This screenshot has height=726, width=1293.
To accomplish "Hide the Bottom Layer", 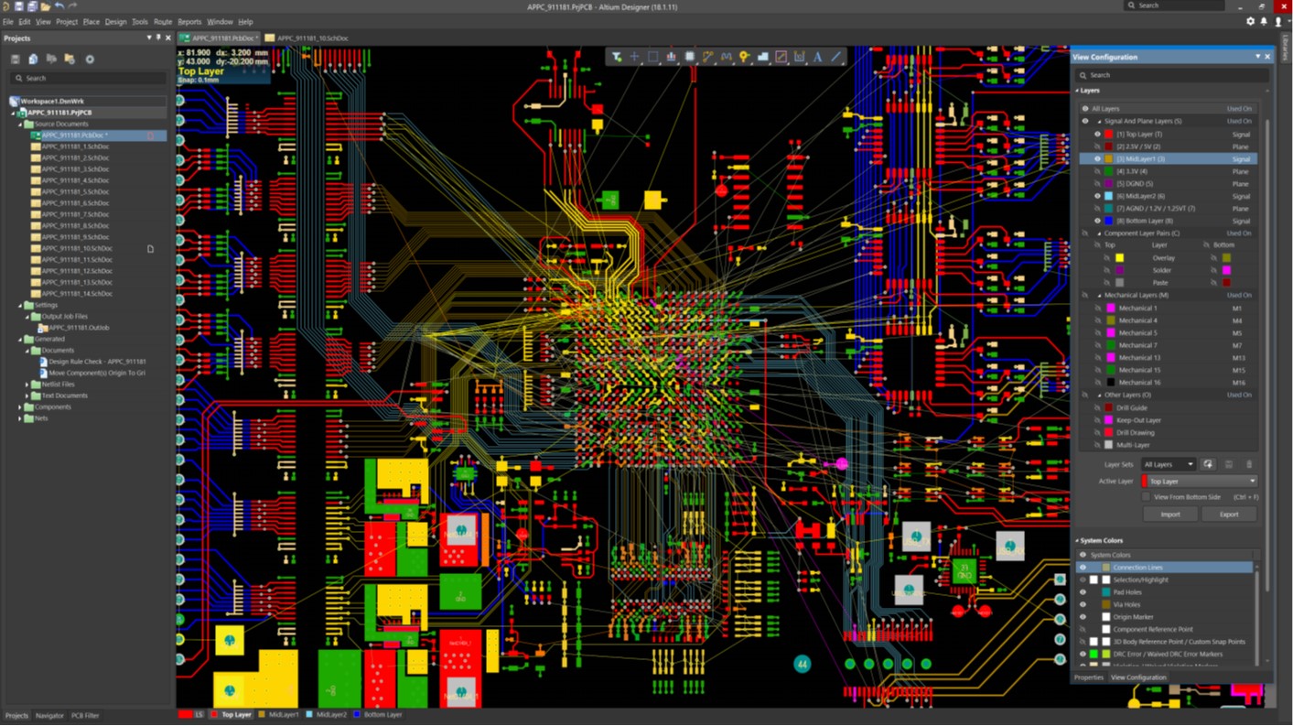I will pos(1097,221).
